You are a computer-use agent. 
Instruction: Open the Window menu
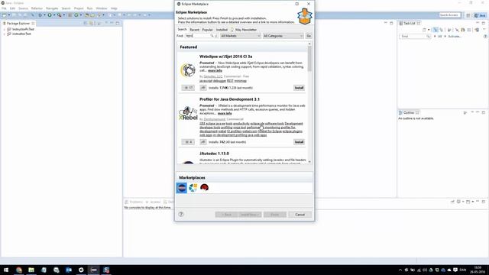click(x=102, y=8)
